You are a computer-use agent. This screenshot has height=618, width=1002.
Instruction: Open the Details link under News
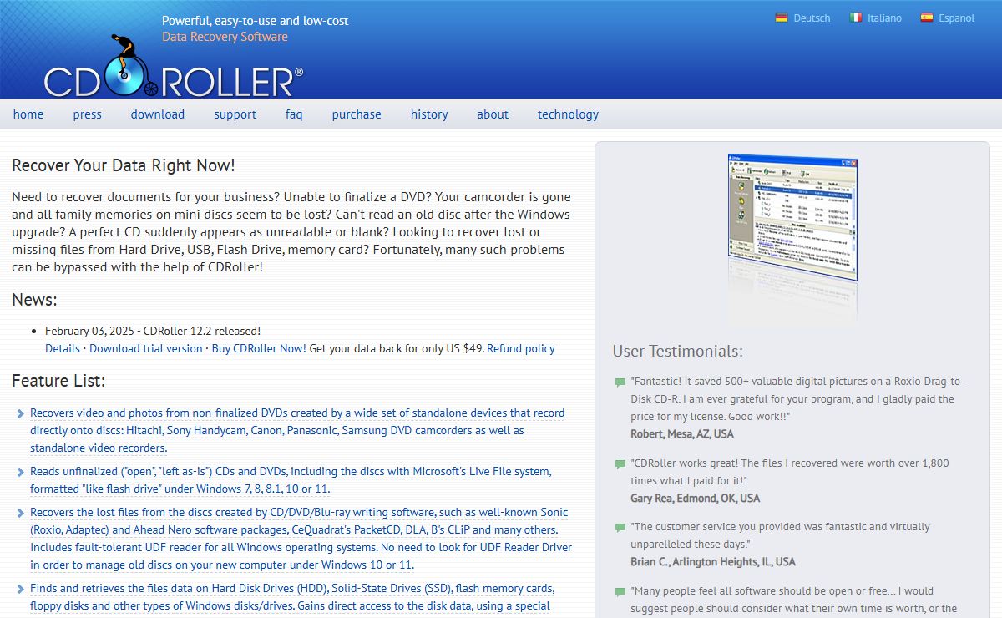tap(63, 348)
